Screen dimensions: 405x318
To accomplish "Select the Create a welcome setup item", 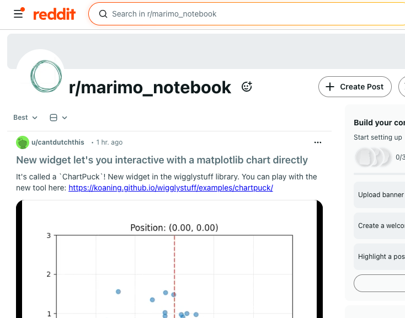I will coord(381,226).
